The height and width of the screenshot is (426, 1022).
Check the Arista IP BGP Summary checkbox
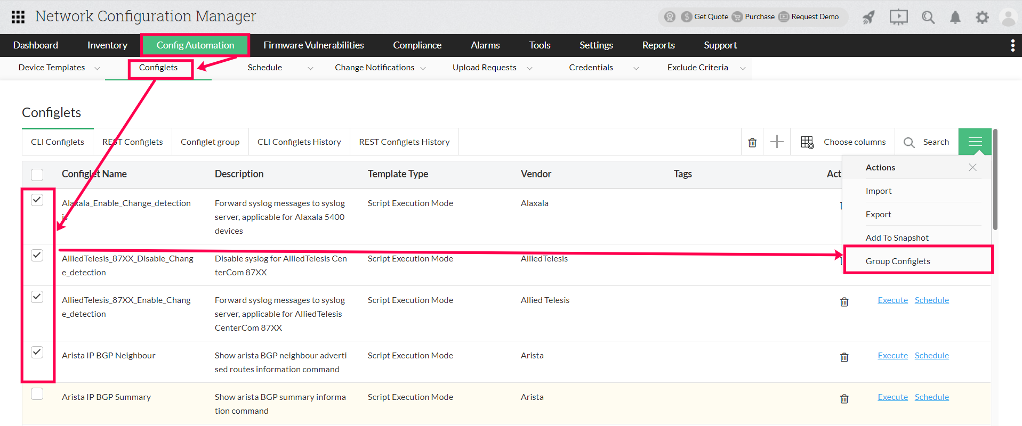37,394
